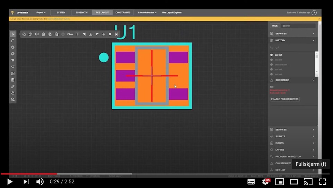Click the trash delete icon

tap(43, 34)
